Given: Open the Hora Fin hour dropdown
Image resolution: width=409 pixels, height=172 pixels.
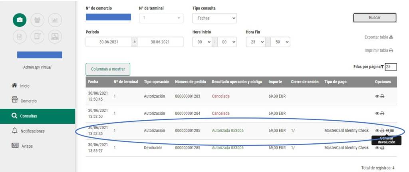Looking at the screenshot, I should coord(256,42).
